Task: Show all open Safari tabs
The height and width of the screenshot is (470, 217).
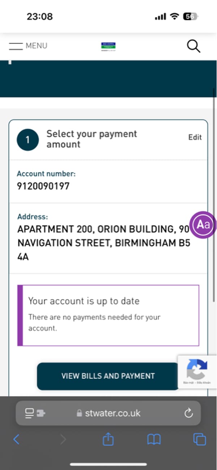Action: pyautogui.click(x=200, y=440)
